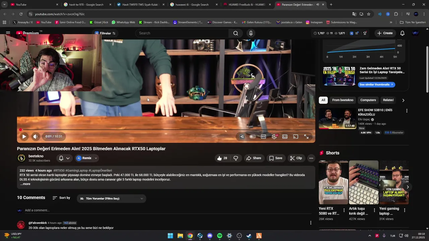This screenshot has width=429, height=241.
Task: Open YouTube notifications bell
Action: point(402,33)
